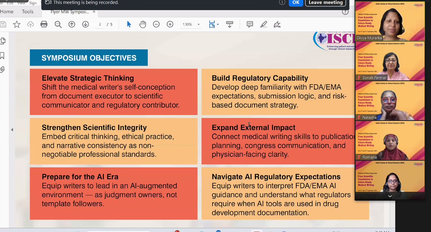The width and height of the screenshot is (431, 232).
Task: Click the ISCR logo in the document
Action: (334, 41)
